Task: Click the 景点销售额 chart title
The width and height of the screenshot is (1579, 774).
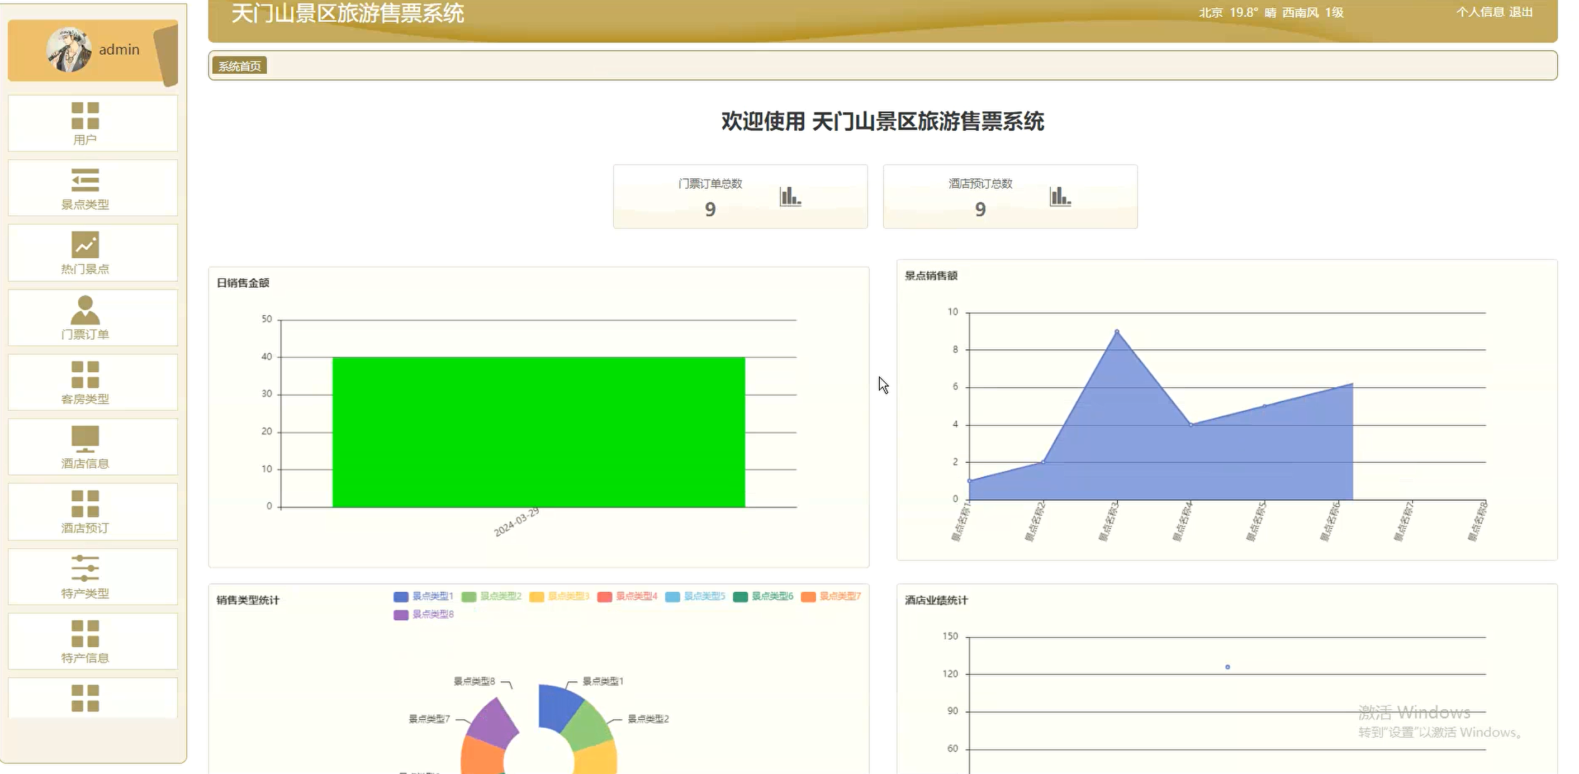Action: pos(931,276)
